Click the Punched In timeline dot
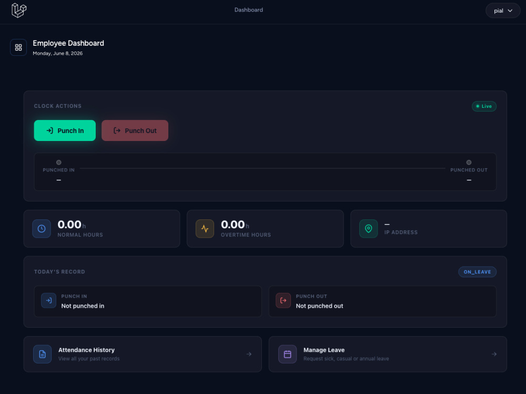This screenshot has width=526, height=394. point(59,163)
